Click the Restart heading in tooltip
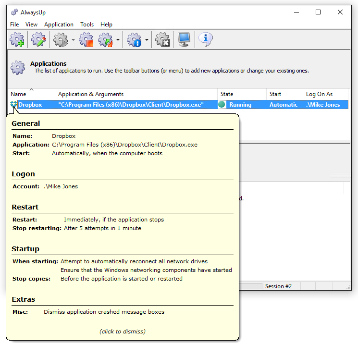This screenshot has height=344, width=358. (25, 207)
